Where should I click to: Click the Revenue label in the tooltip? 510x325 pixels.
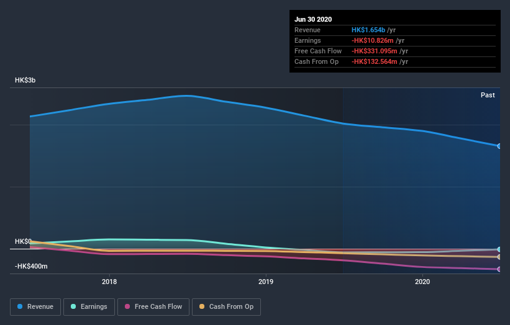click(307, 30)
